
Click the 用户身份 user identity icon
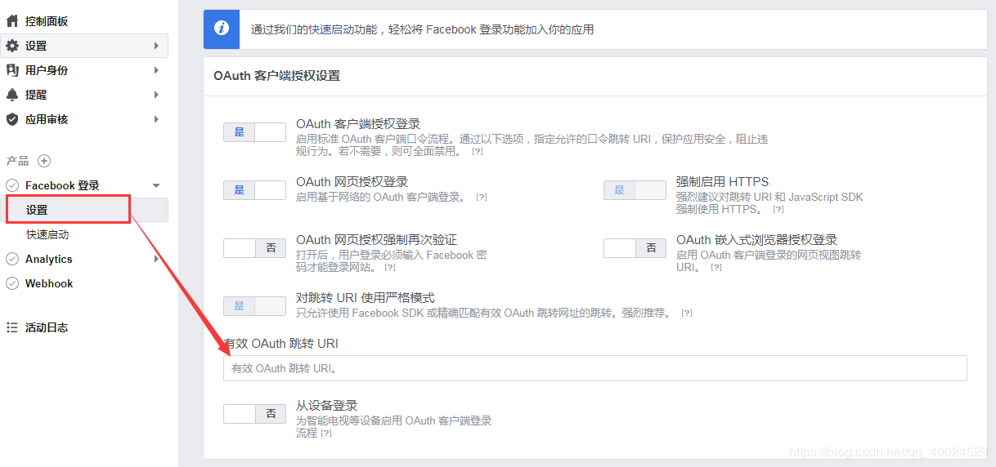pos(12,70)
